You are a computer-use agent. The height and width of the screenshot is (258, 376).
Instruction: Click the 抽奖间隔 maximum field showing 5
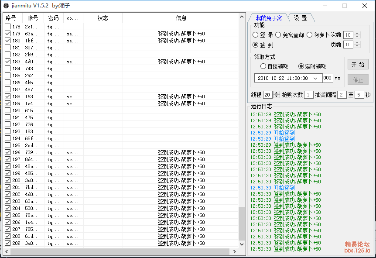tap(359, 95)
